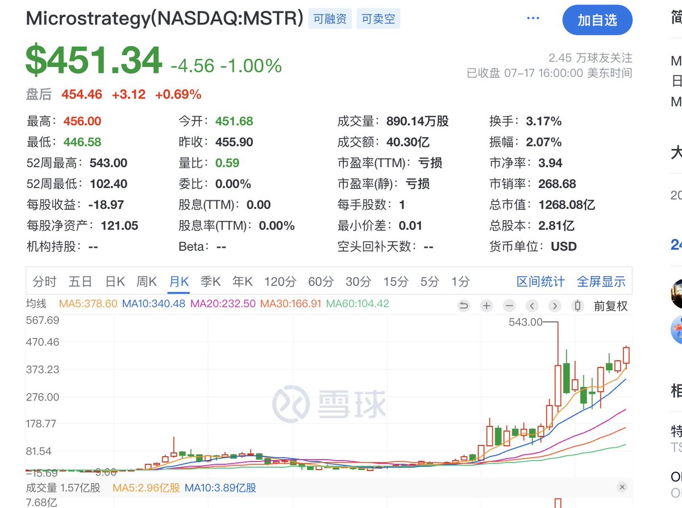Click the chart reset/undo icon
This screenshot has width=682, height=508.
464,305
